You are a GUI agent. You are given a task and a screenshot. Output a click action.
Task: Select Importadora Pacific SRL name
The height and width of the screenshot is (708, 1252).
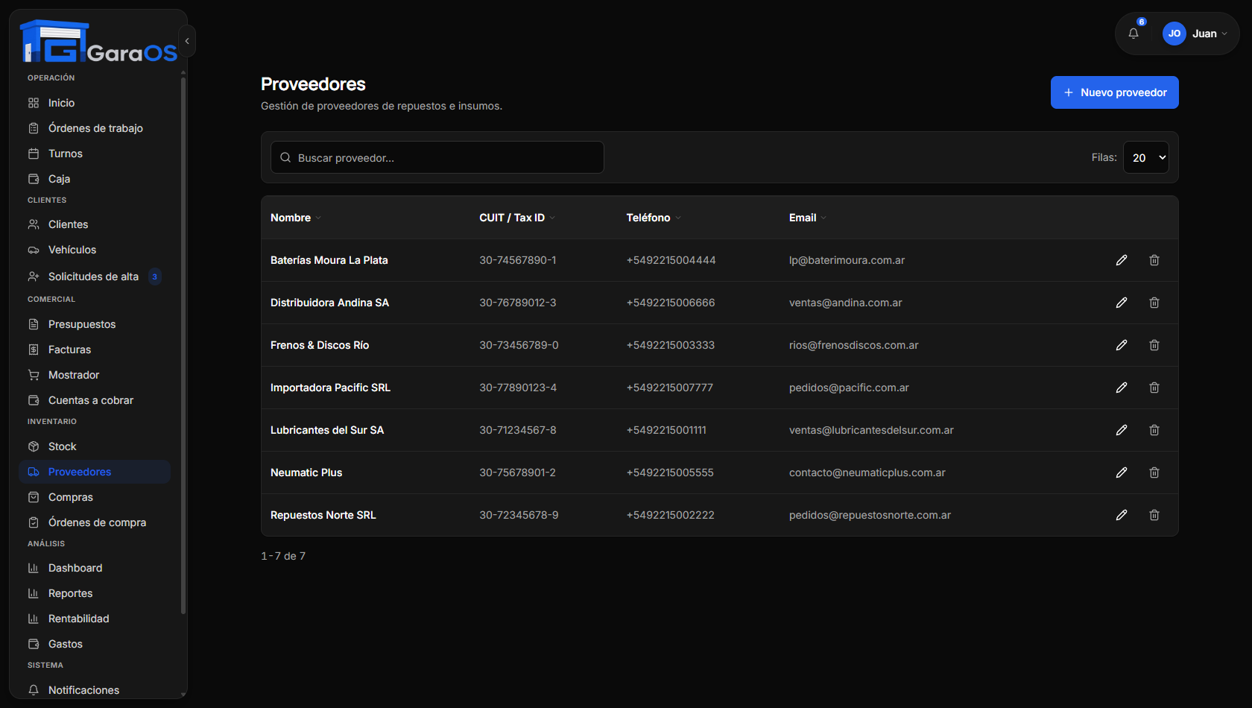click(330, 388)
